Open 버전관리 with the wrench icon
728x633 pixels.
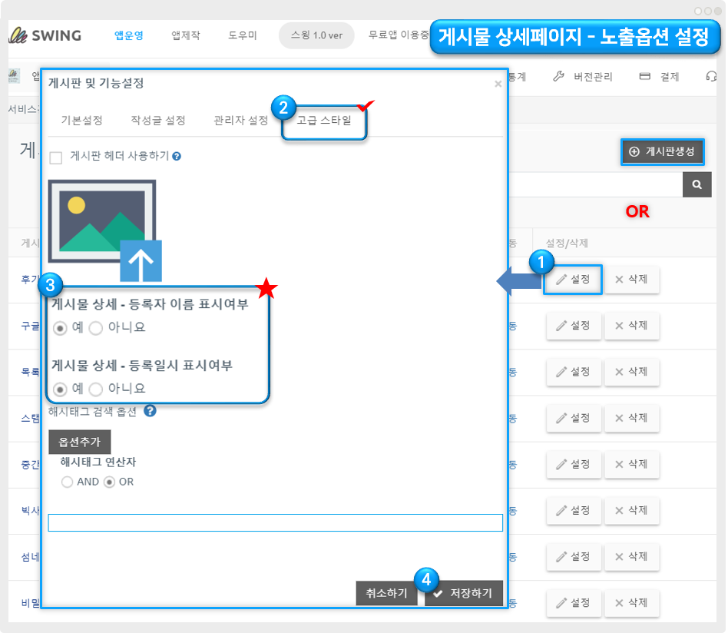pos(582,77)
